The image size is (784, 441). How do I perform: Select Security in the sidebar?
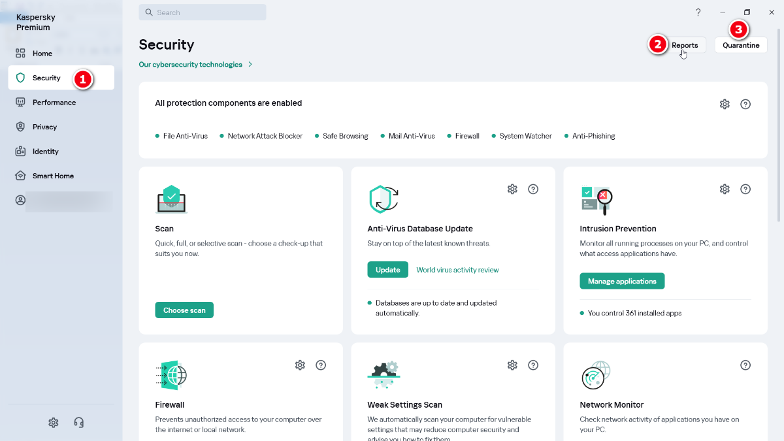(61, 78)
